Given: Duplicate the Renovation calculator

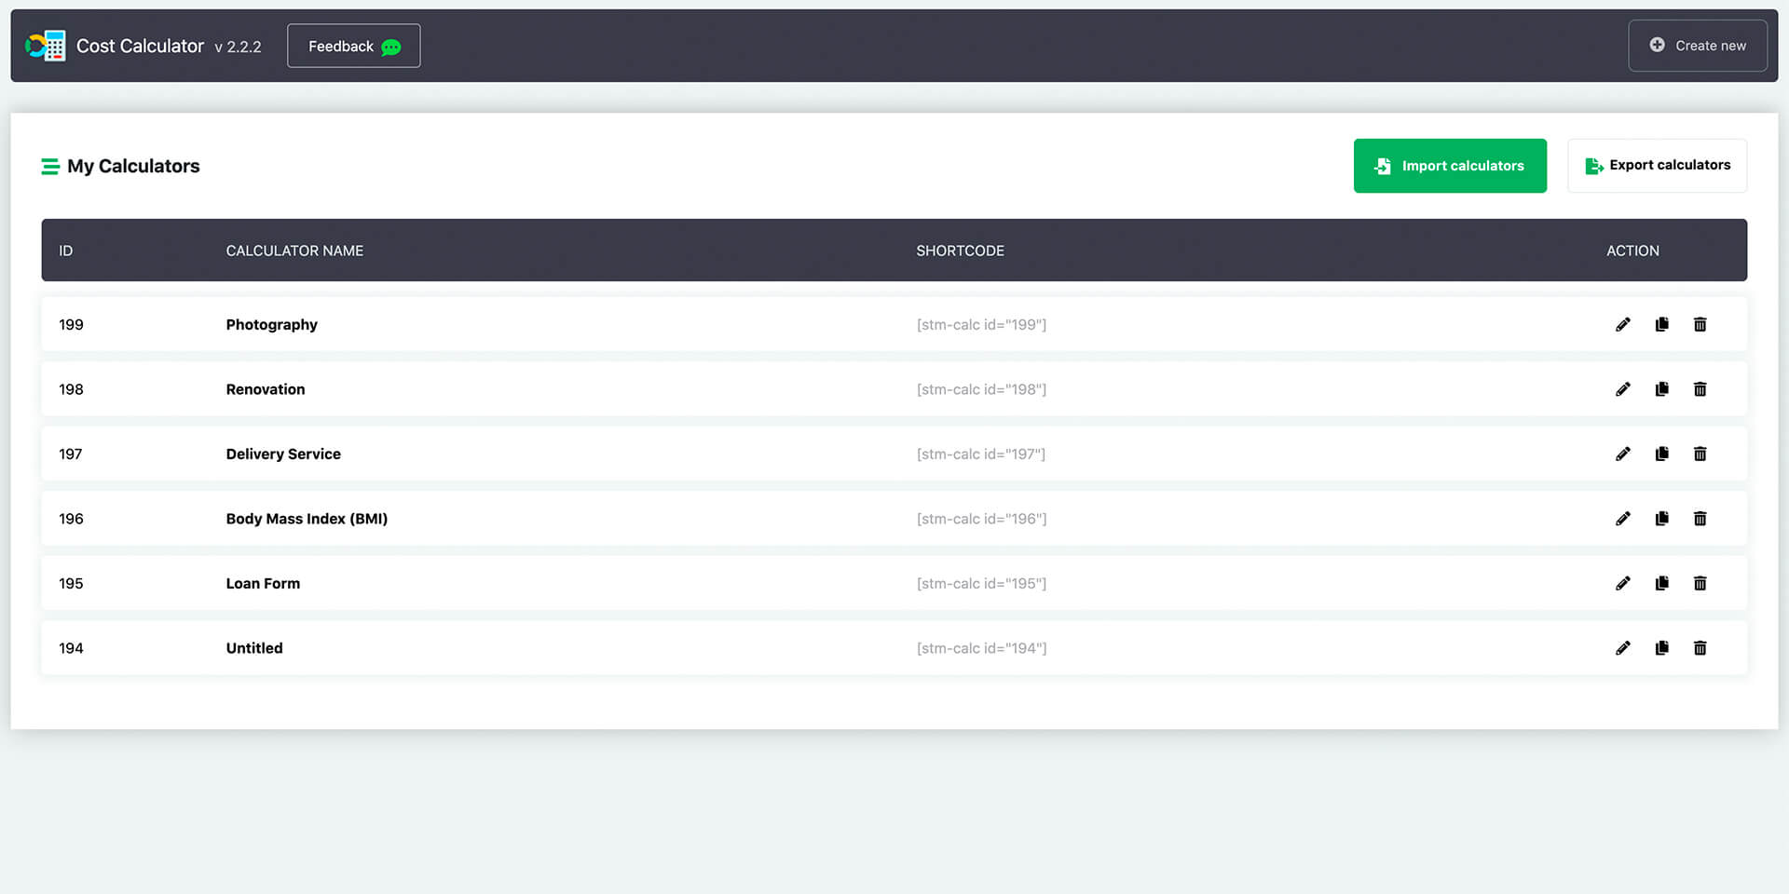Looking at the screenshot, I should [x=1661, y=389].
